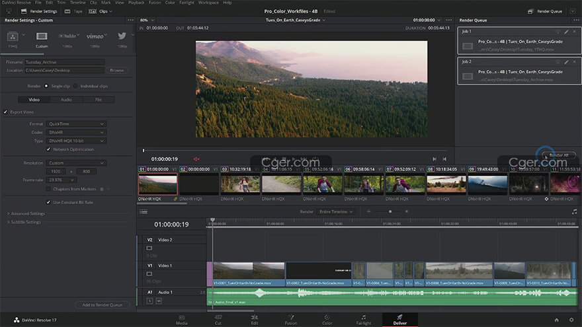Expand Subtitle Settings section
This screenshot has width=582, height=327.
(x=24, y=222)
